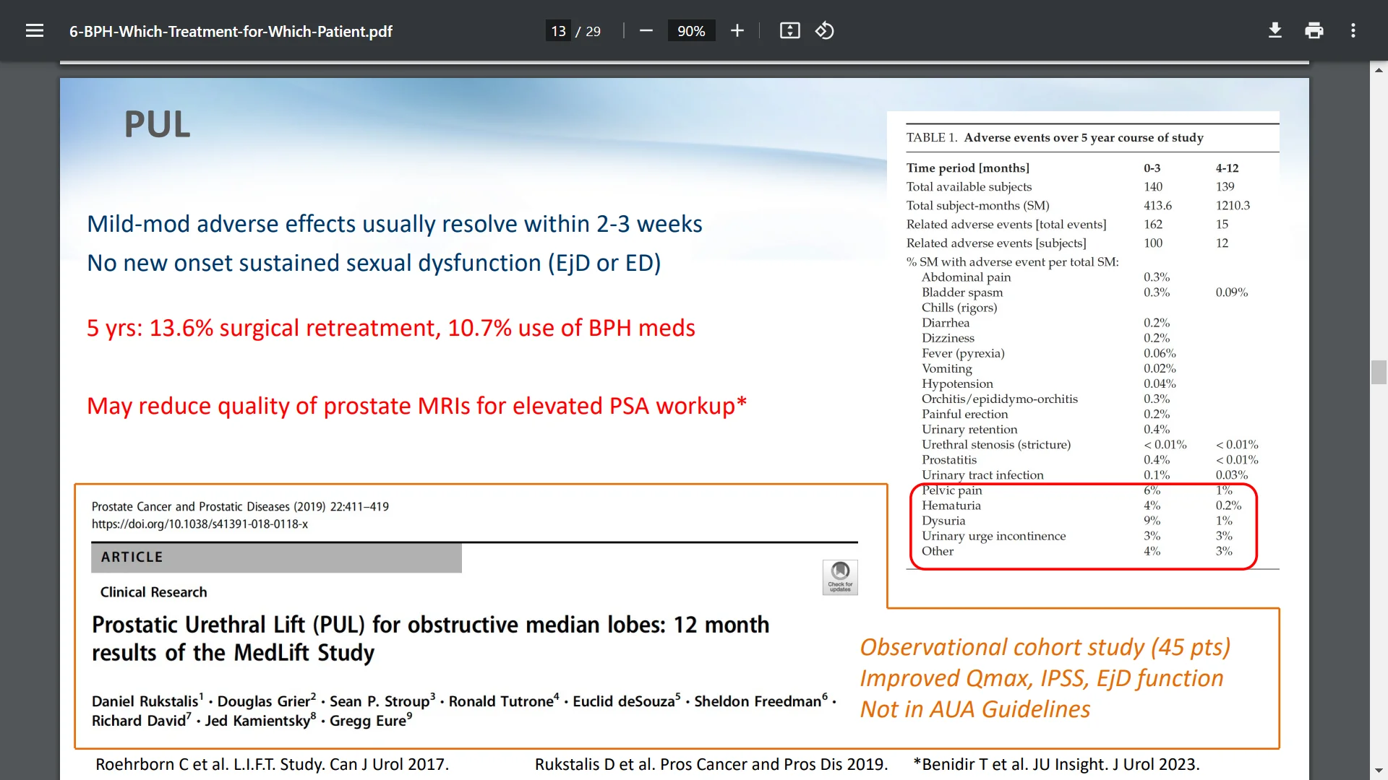Click the vertical scrollbar thumb
Image resolution: width=1388 pixels, height=780 pixels.
click(1379, 372)
